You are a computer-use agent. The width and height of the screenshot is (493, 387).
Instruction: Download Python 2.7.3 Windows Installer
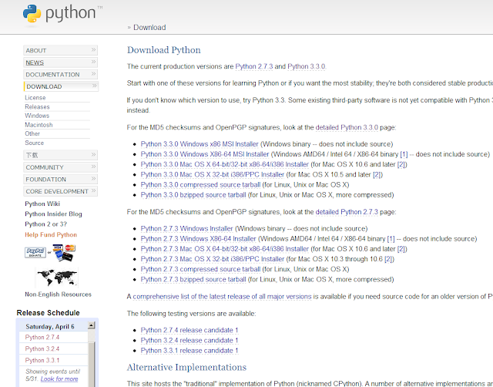point(186,228)
